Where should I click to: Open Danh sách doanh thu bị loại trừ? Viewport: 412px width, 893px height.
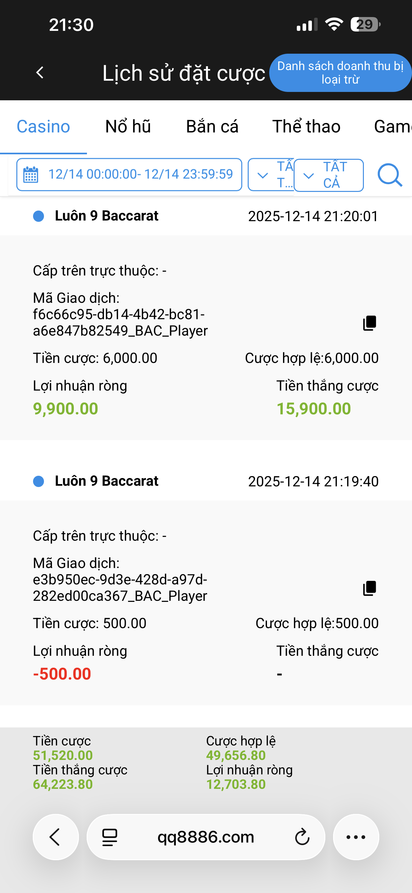pyautogui.click(x=340, y=73)
